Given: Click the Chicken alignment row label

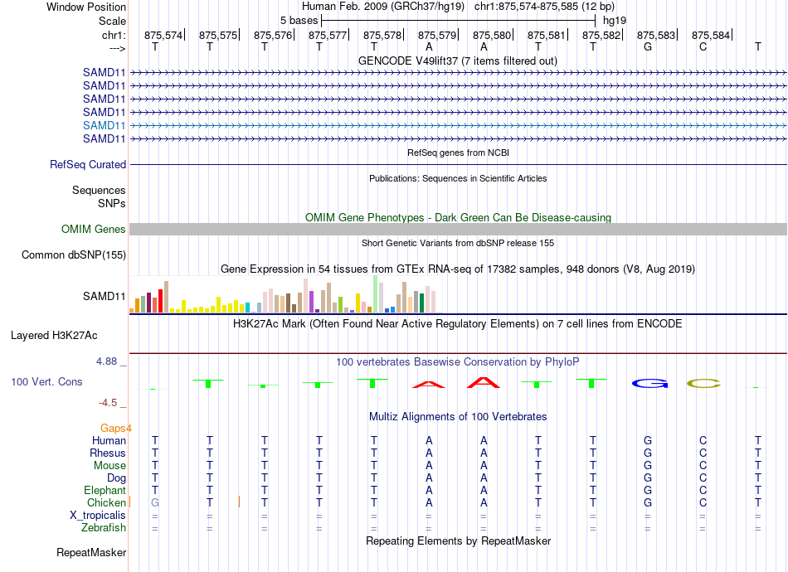Looking at the screenshot, I should [x=106, y=503].
